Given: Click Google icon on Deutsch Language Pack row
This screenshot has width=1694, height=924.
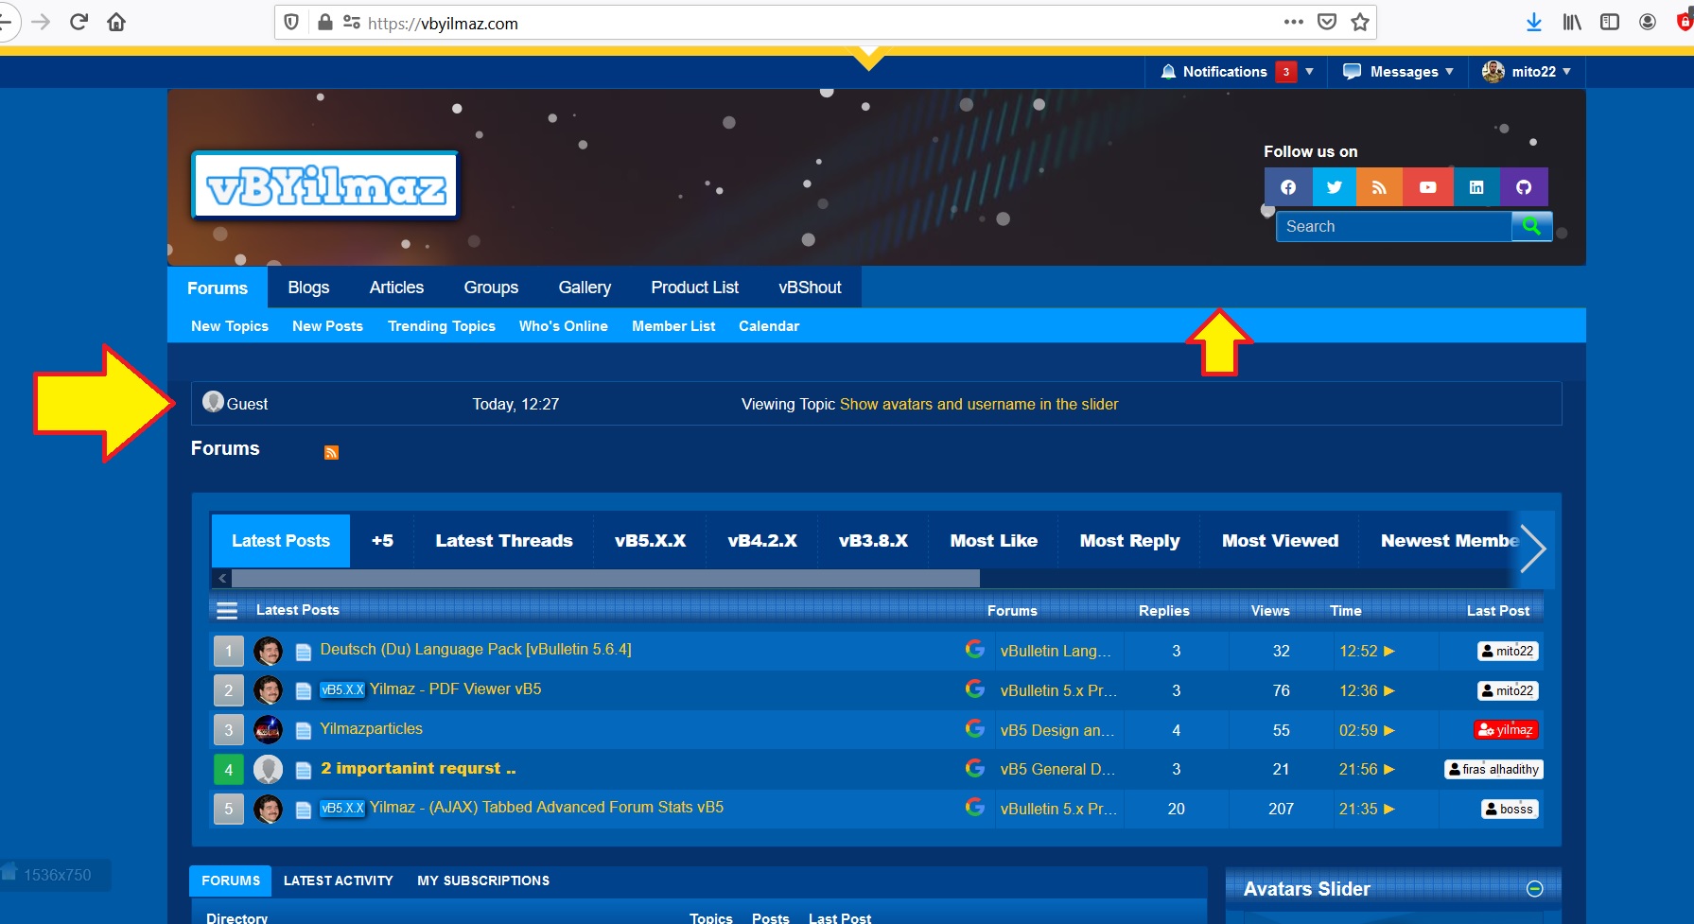Looking at the screenshot, I should [x=975, y=649].
